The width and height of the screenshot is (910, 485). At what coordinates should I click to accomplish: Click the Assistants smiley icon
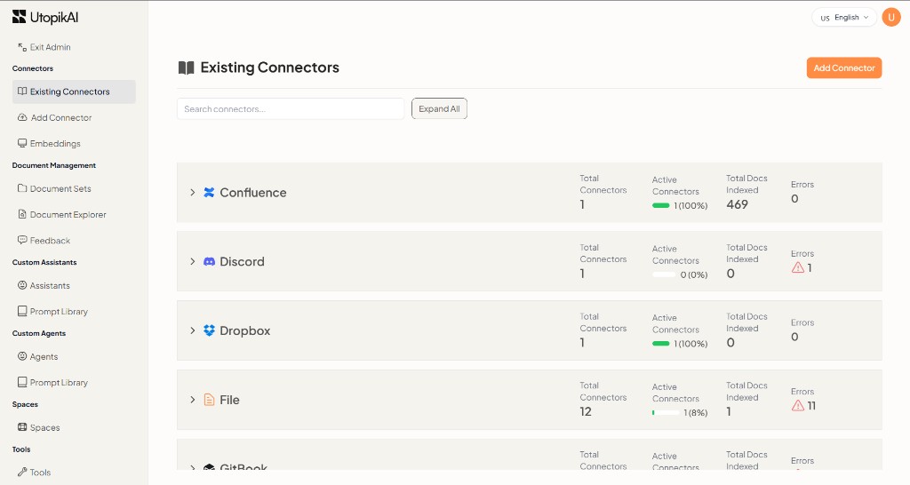22,285
